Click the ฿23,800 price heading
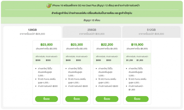Image resolution: width=184 pixels, height=110 pixels. coord(47,44)
